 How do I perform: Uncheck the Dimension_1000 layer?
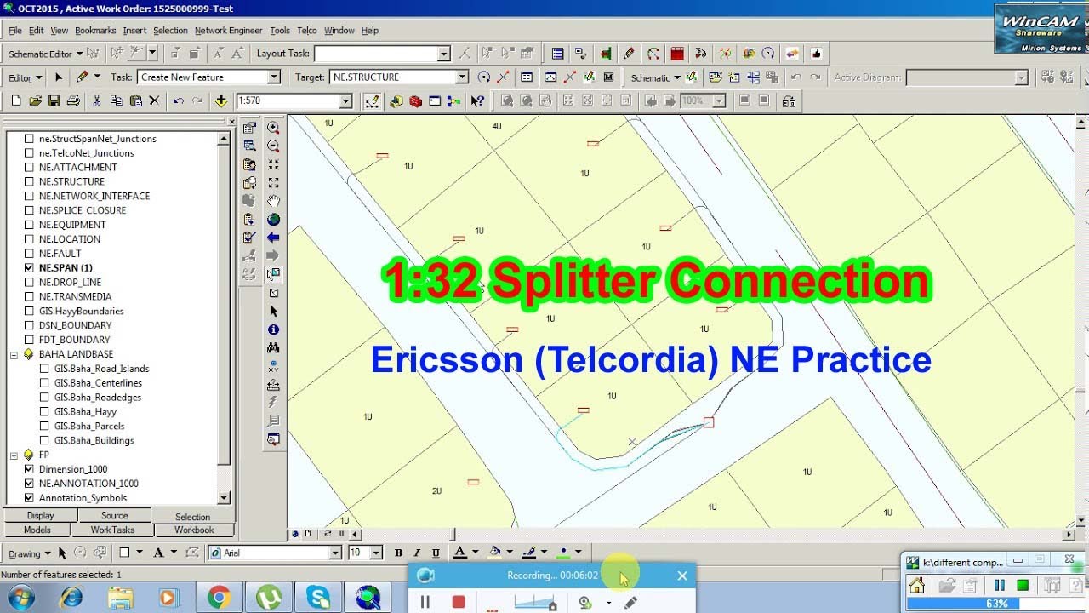tap(30, 469)
